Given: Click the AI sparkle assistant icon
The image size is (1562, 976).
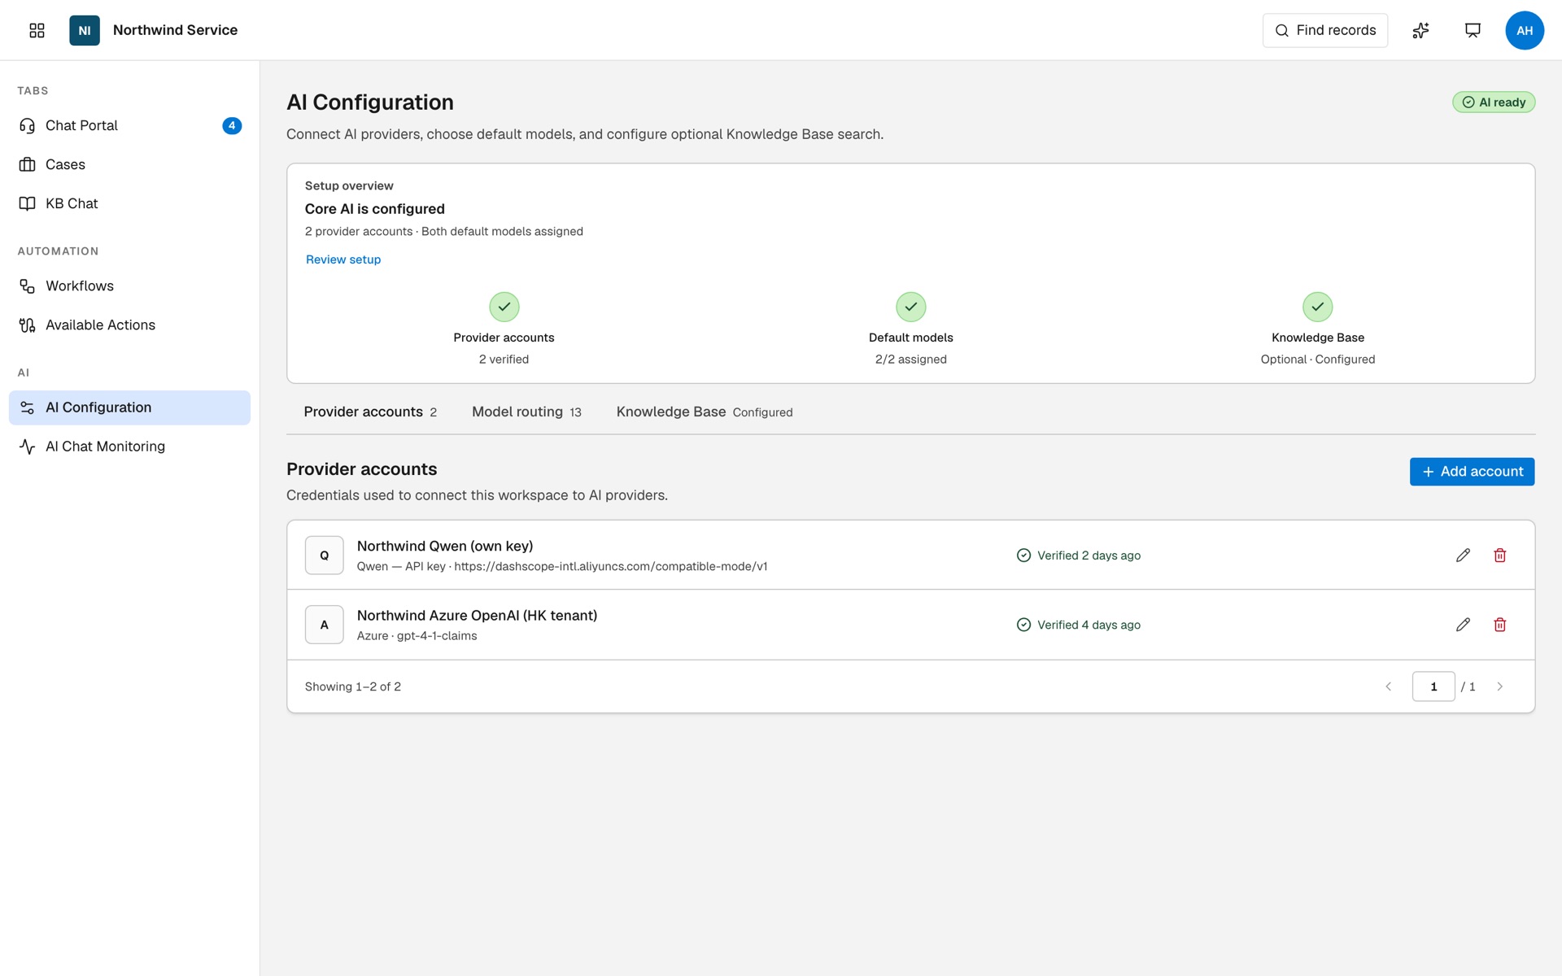Looking at the screenshot, I should click(x=1420, y=30).
